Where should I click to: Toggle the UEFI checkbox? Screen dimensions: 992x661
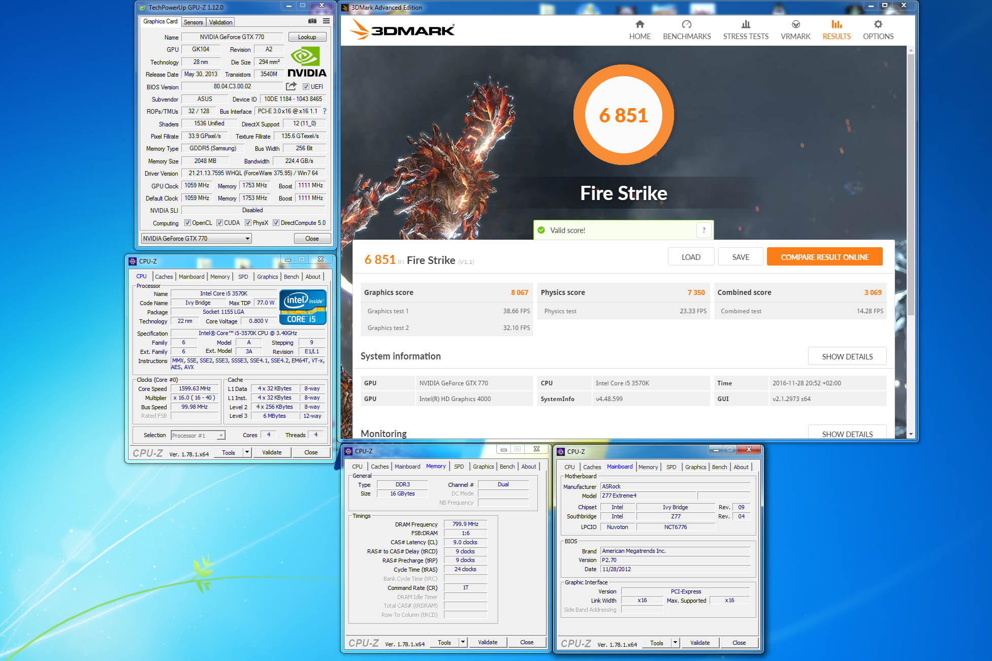[x=306, y=87]
